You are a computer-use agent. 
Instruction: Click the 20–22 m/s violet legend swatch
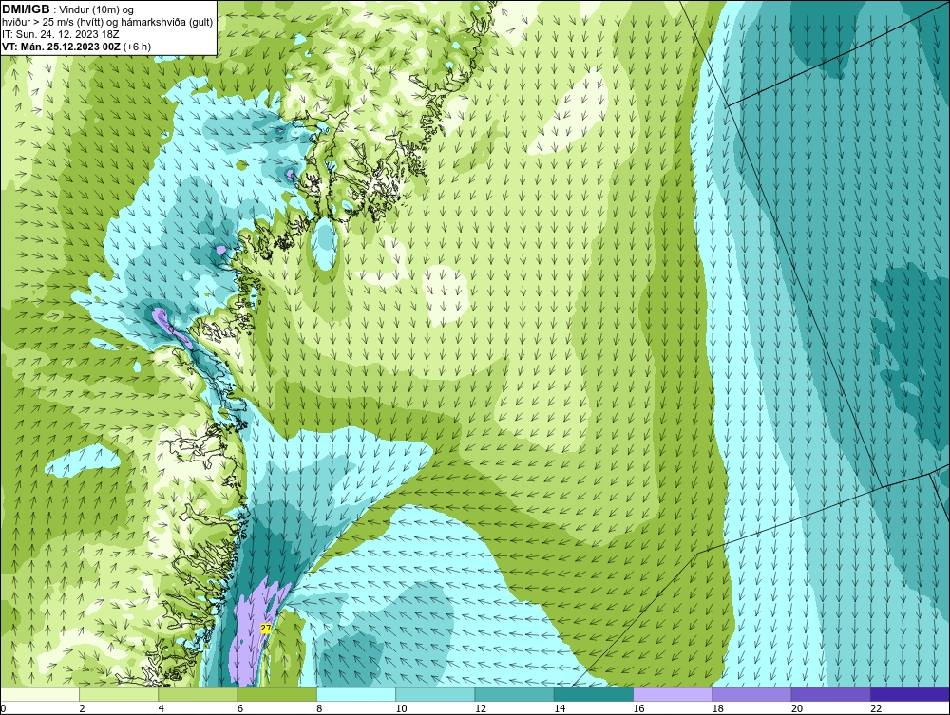coord(830,694)
